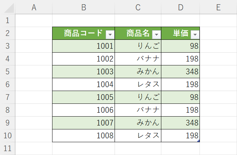The image size is (237, 155).
Task: Select column B header
Action: tap(84, 7)
